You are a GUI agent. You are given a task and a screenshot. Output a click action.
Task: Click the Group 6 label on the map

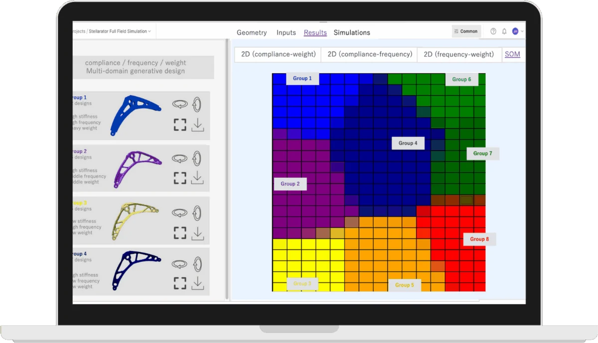tap(461, 79)
